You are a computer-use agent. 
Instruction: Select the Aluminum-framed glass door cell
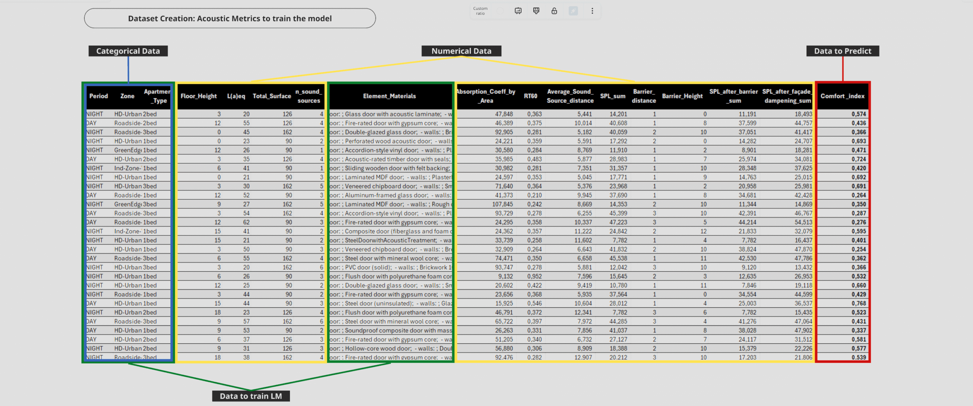(391, 195)
